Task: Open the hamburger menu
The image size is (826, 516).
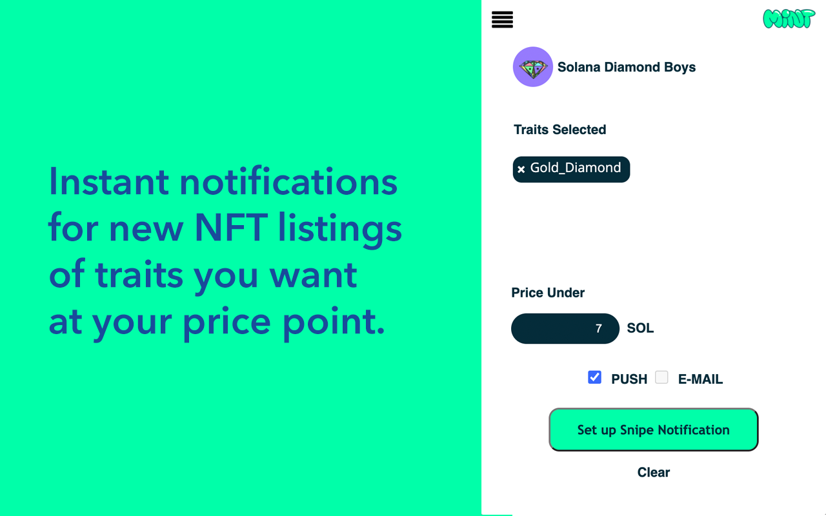Action: pyautogui.click(x=502, y=19)
